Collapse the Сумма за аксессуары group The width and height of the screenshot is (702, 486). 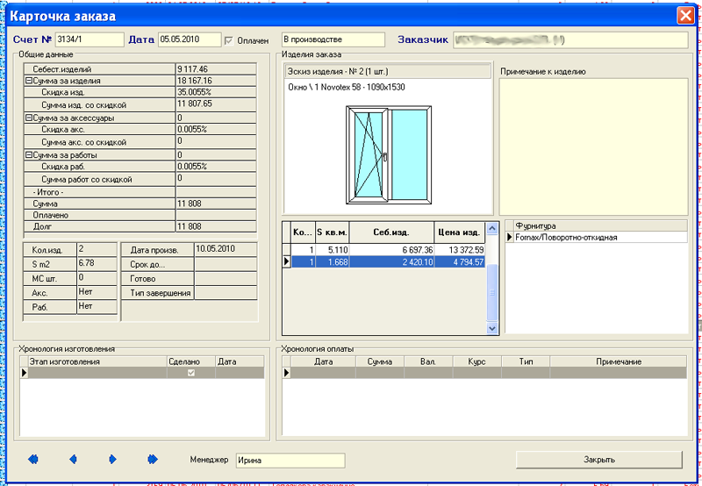(x=29, y=118)
